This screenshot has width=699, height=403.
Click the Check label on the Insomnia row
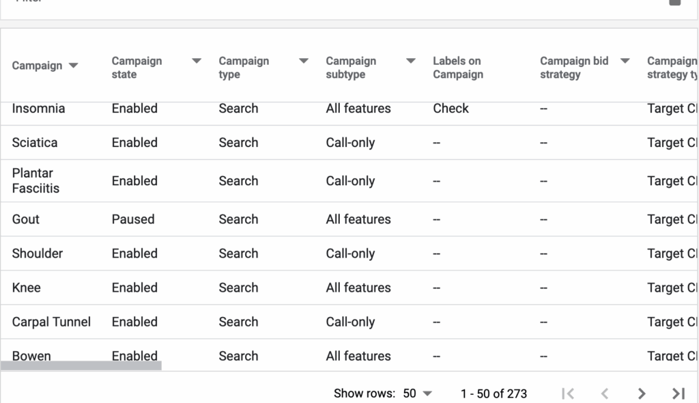tap(451, 108)
